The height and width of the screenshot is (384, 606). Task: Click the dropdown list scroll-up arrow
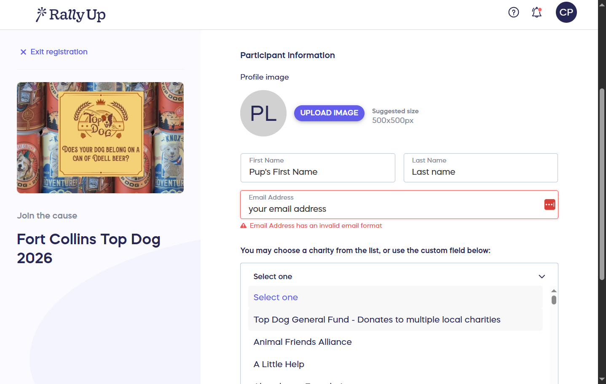554,291
